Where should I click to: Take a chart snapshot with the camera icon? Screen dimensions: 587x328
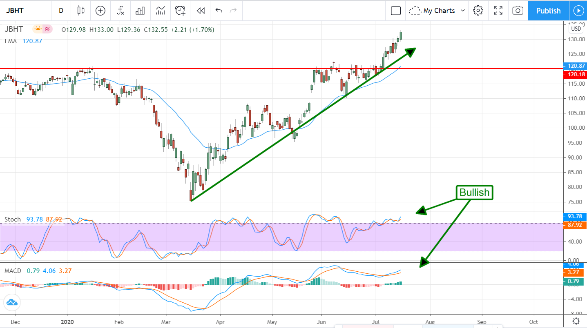point(518,11)
